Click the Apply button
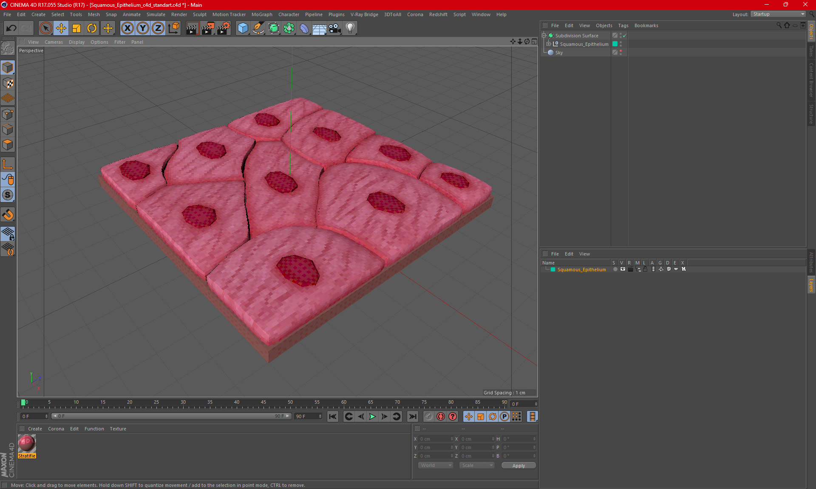This screenshot has width=816, height=489. click(518, 466)
